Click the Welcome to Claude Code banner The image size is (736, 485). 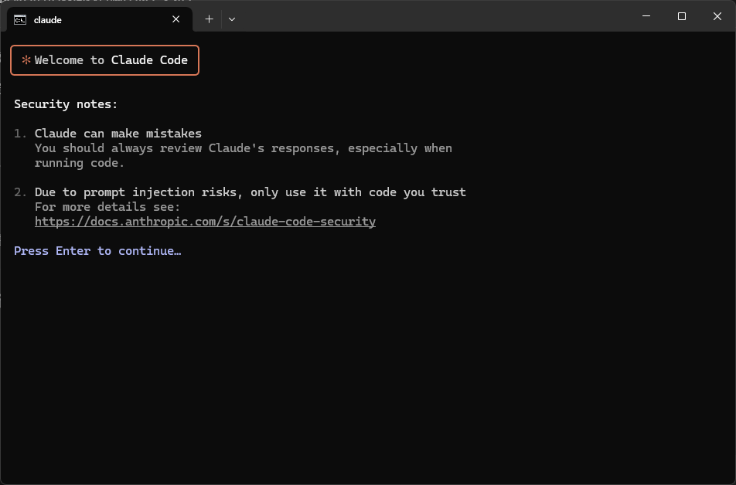104,60
